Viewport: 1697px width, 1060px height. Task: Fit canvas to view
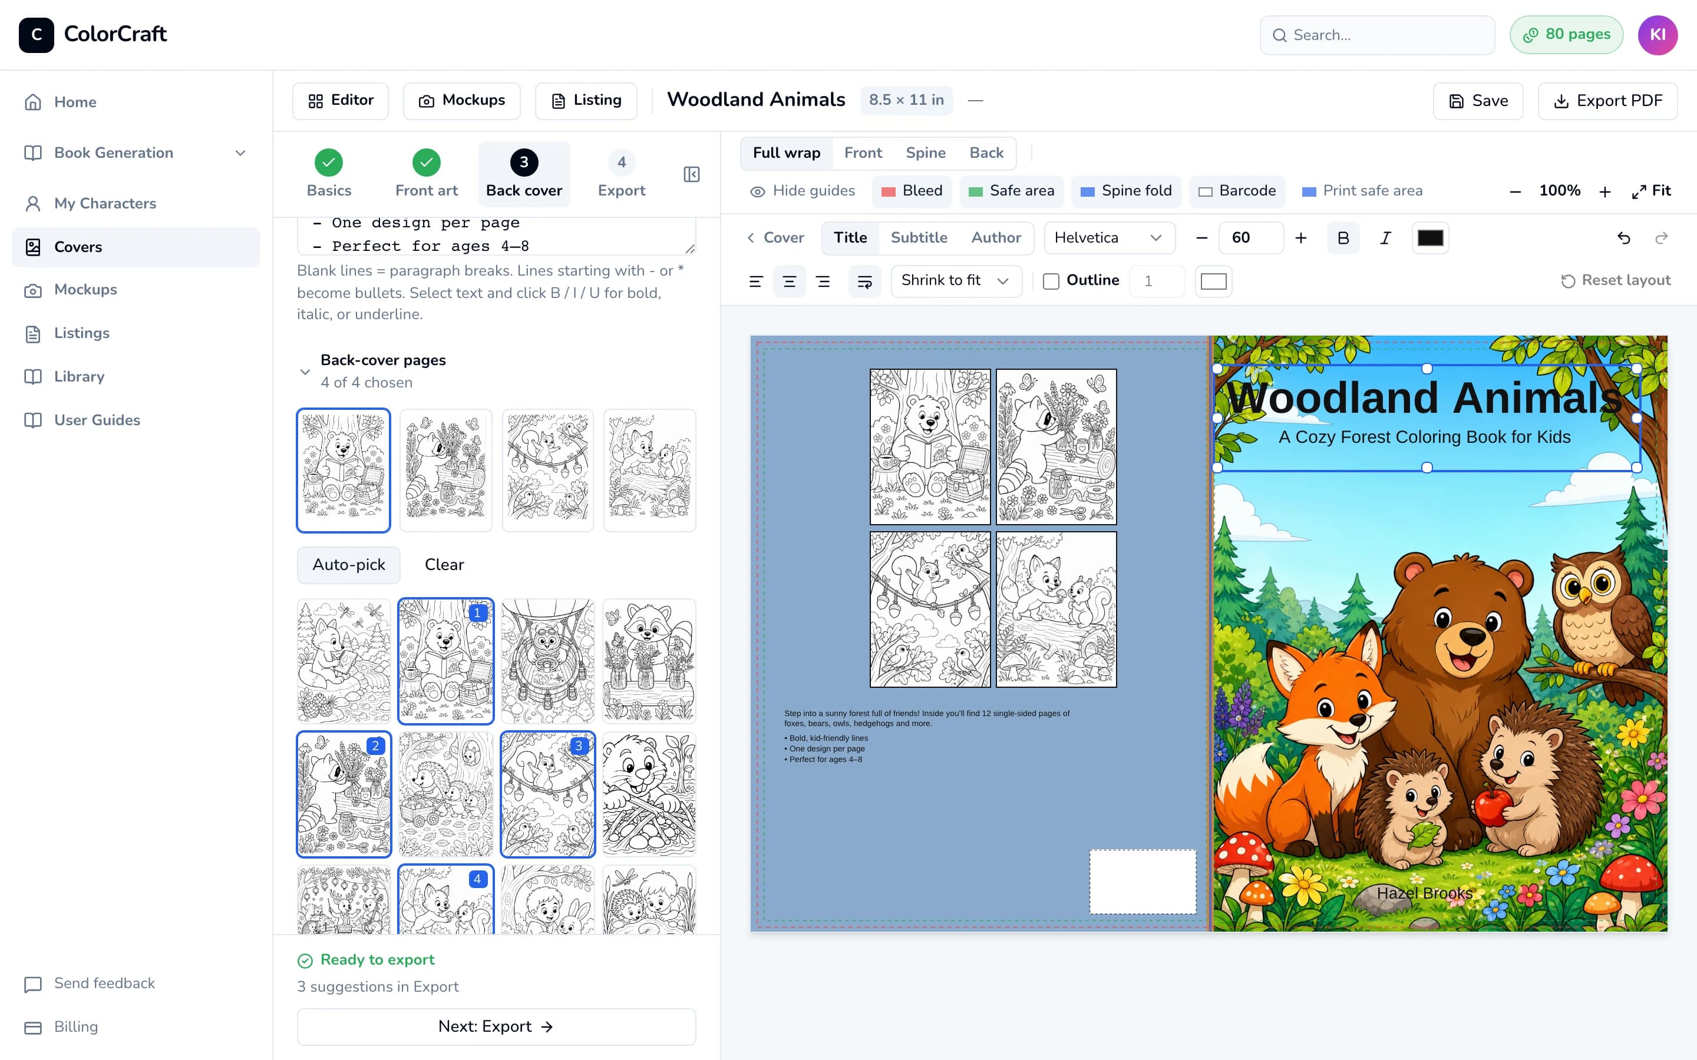[1650, 191]
